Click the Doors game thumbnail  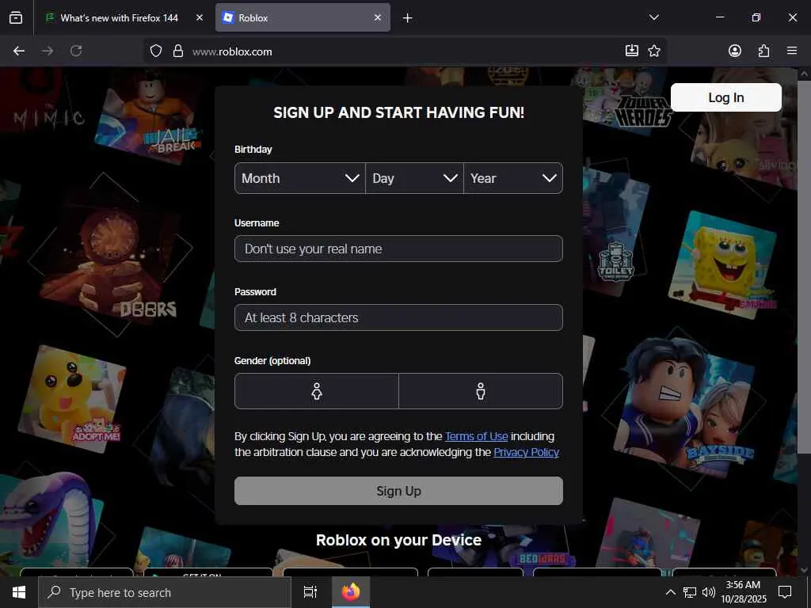(x=111, y=259)
